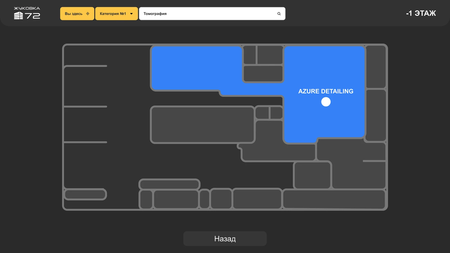Screen dimensions: 450x253
Task: Click the crosshair location icon
Action: point(88,13)
